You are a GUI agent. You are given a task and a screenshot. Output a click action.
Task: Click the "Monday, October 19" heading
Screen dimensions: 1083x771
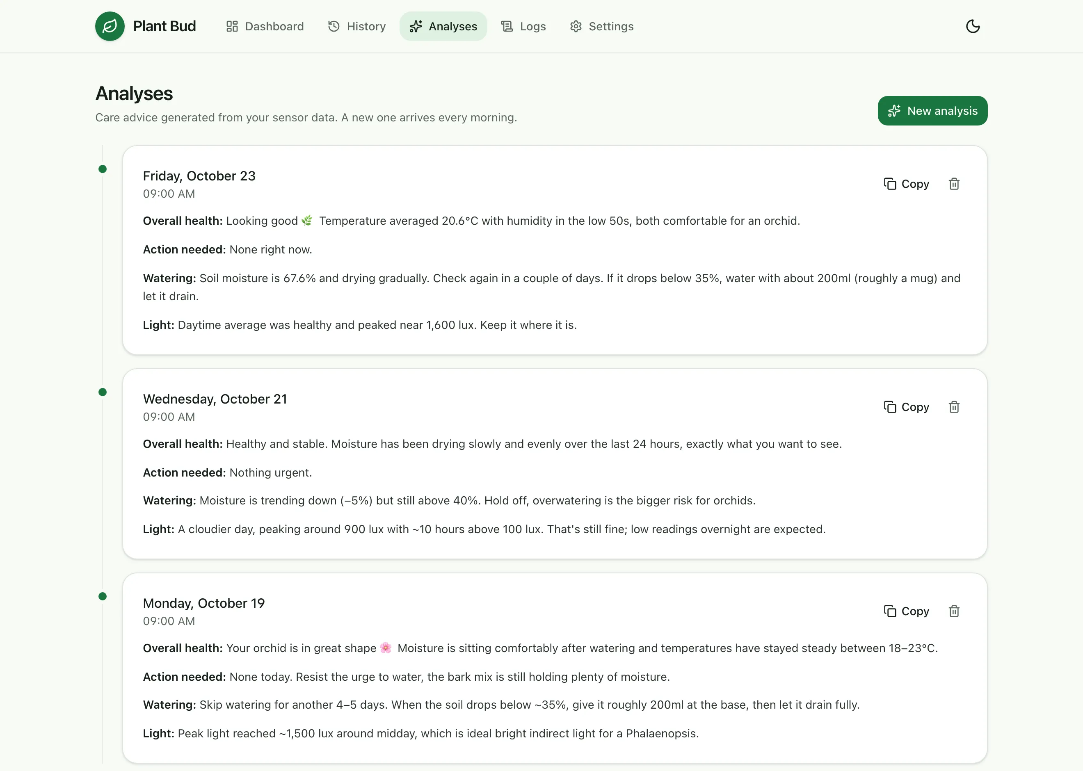(204, 603)
